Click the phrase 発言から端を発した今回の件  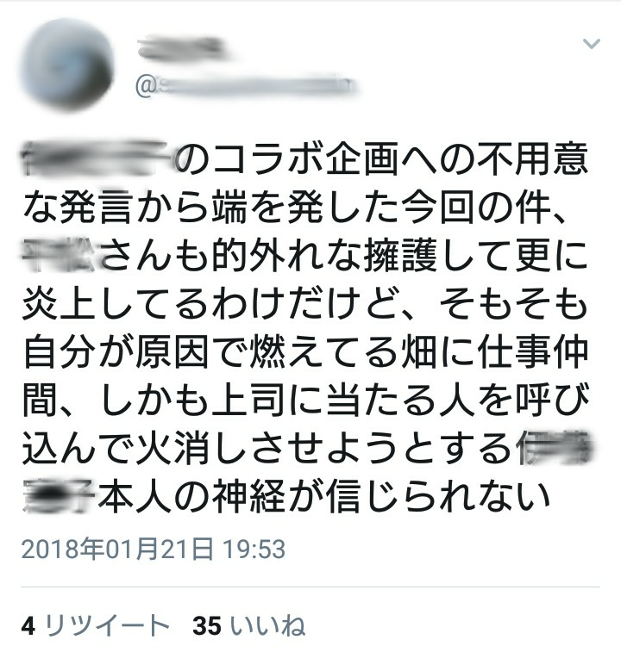coord(305,206)
